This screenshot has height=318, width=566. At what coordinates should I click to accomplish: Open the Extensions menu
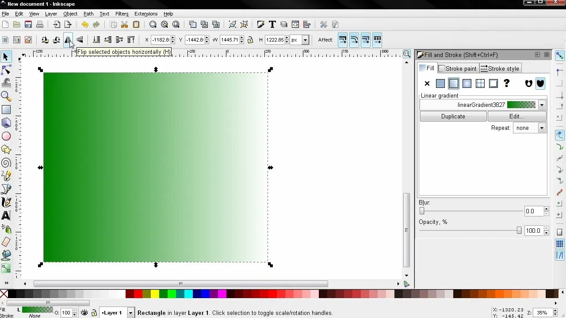coord(146,14)
